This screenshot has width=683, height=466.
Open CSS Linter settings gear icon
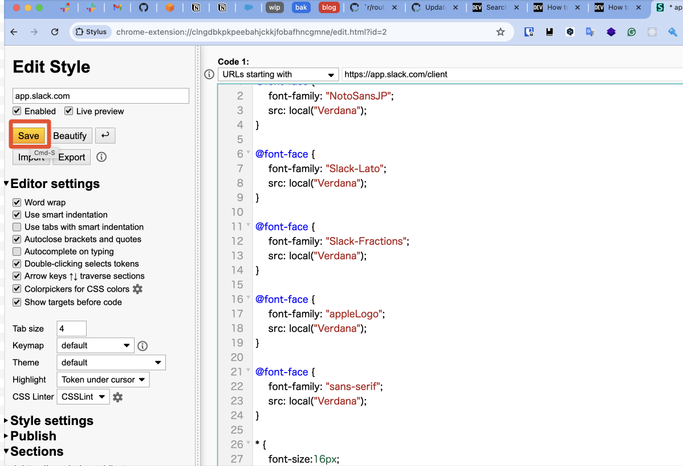point(117,397)
